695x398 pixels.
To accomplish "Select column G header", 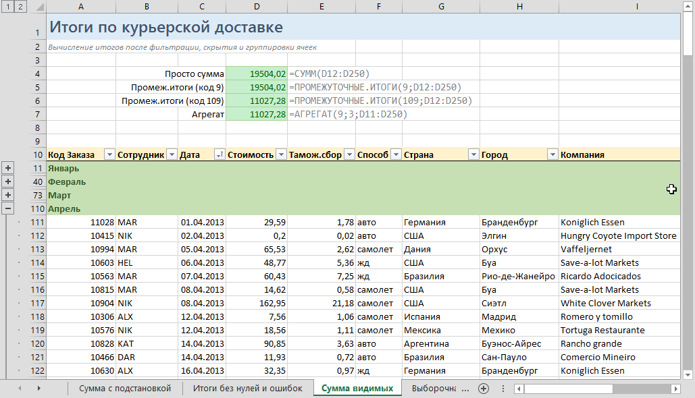I will tap(441, 7).
